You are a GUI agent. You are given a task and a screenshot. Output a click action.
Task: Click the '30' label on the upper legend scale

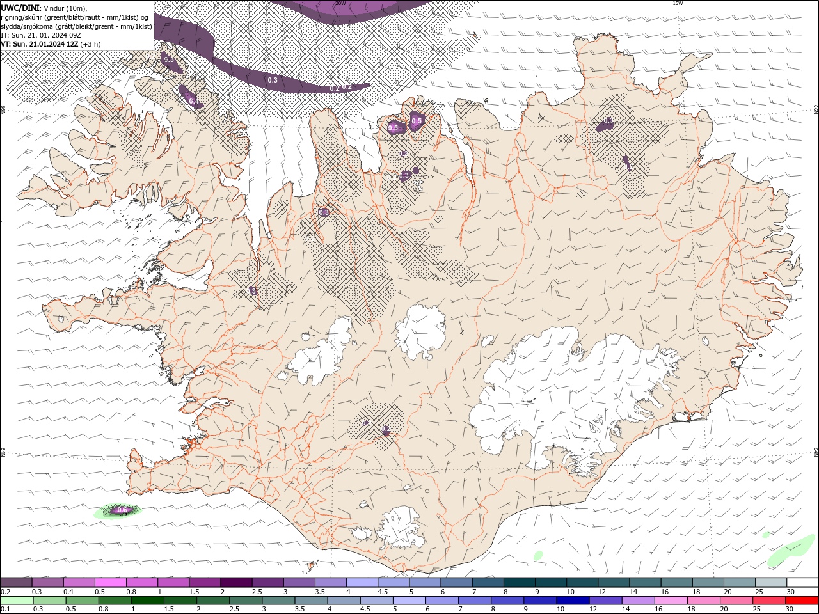[x=791, y=592]
